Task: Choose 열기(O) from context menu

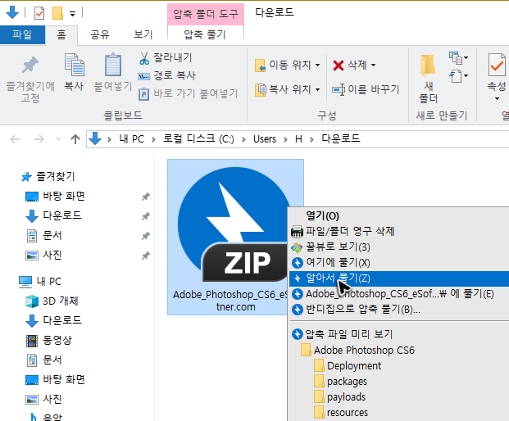Action: (398, 215)
